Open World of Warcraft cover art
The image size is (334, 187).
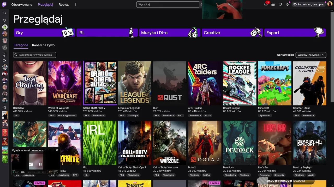pos(65,83)
